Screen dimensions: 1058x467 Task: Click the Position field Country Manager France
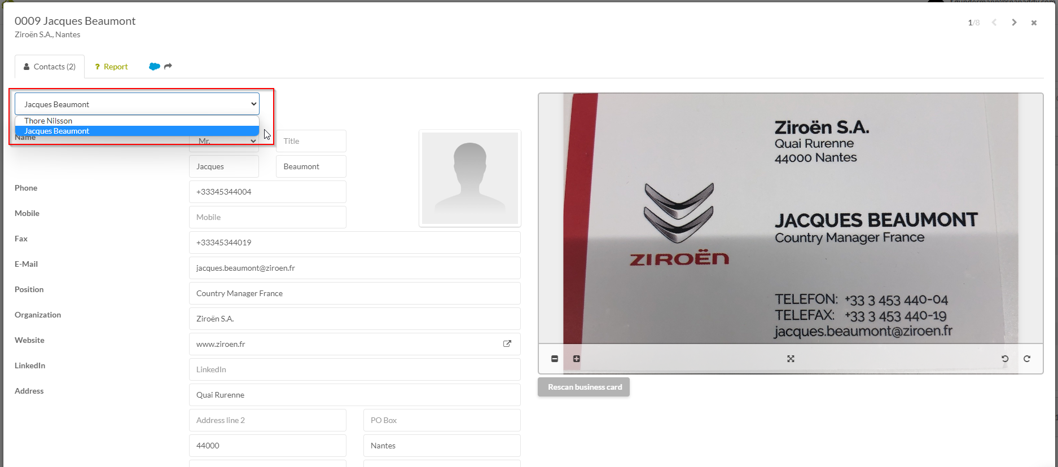pyautogui.click(x=355, y=293)
